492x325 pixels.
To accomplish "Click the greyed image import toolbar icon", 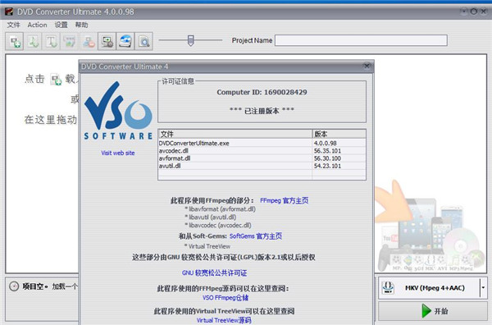I will coord(70,42).
